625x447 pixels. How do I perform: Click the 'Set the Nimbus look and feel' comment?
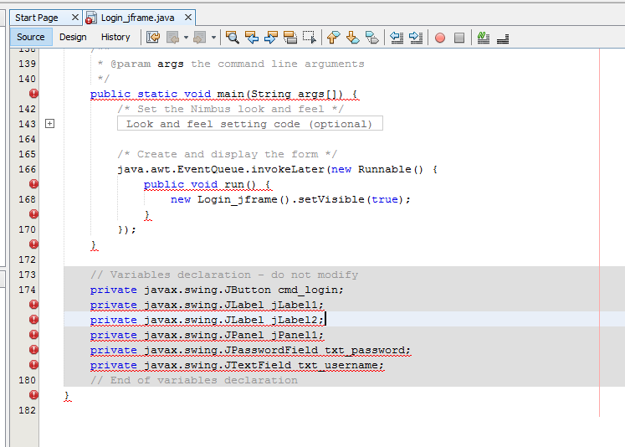pyautogui.click(x=230, y=109)
